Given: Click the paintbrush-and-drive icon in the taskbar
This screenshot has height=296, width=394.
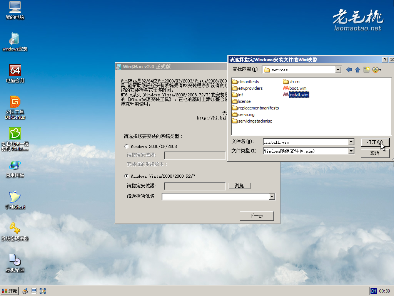Looking at the screenshot, I should (x=25, y=291).
